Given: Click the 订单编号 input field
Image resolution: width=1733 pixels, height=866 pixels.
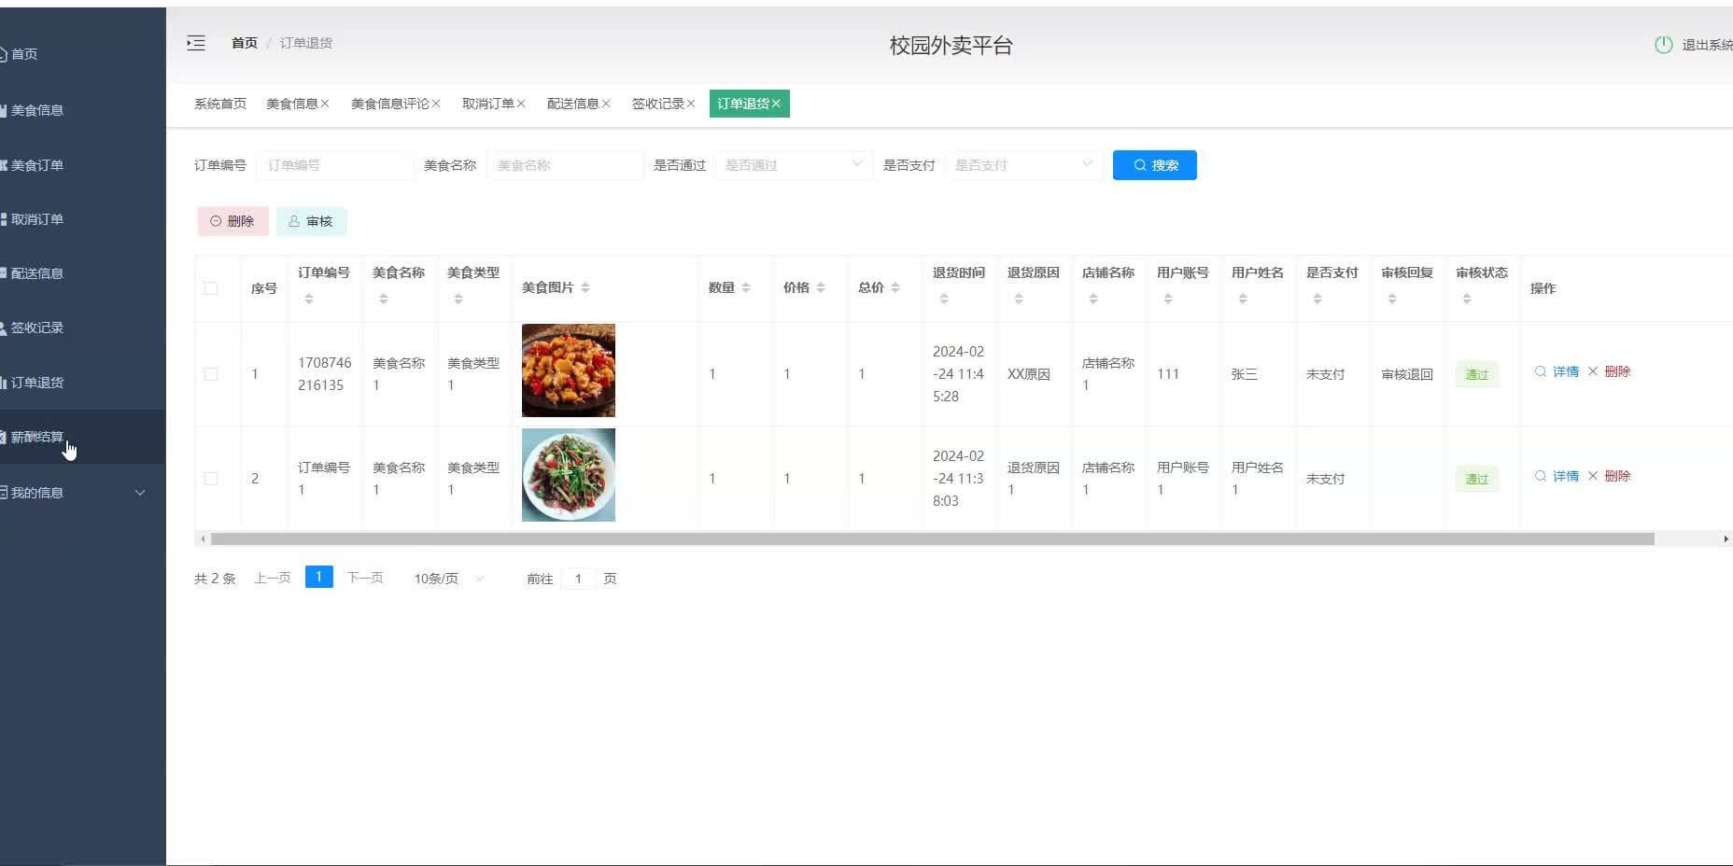Looking at the screenshot, I should click(x=334, y=164).
